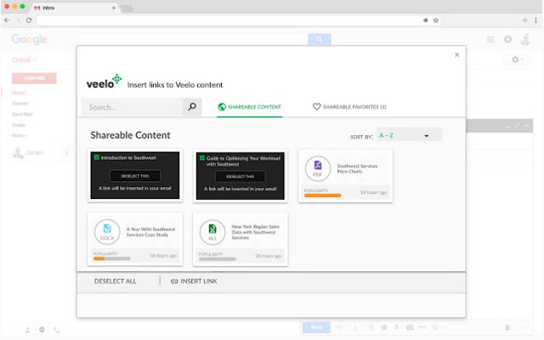Click the Deselect All button
The height and width of the screenshot is (340, 544).
coord(116,281)
